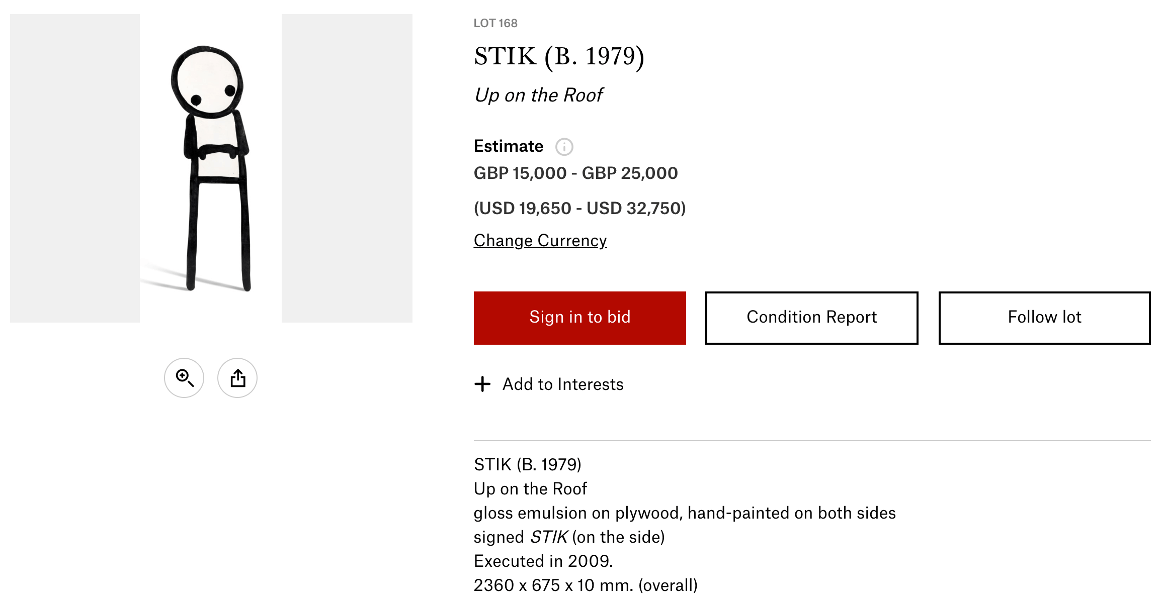Select the Add to Interests text
This screenshot has width=1162, height=603.
pyautogui.click(x=563, y=384)
